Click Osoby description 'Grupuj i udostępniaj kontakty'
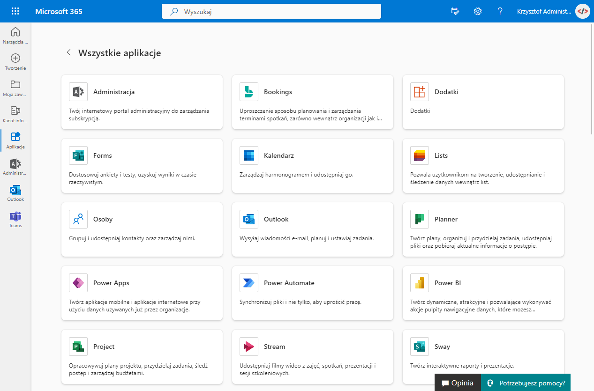The height and width of the screenshot is (391, 594). 132,238
